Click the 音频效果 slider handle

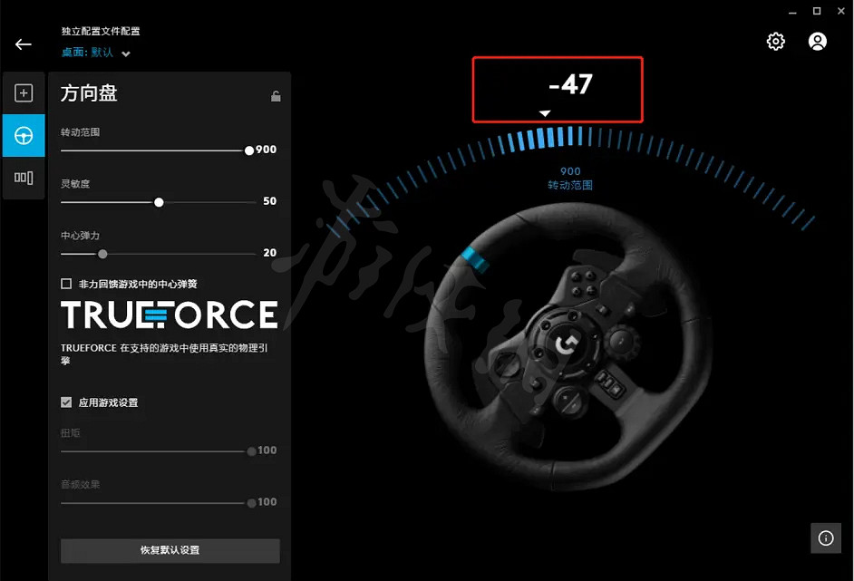click(x=251, y=502)
